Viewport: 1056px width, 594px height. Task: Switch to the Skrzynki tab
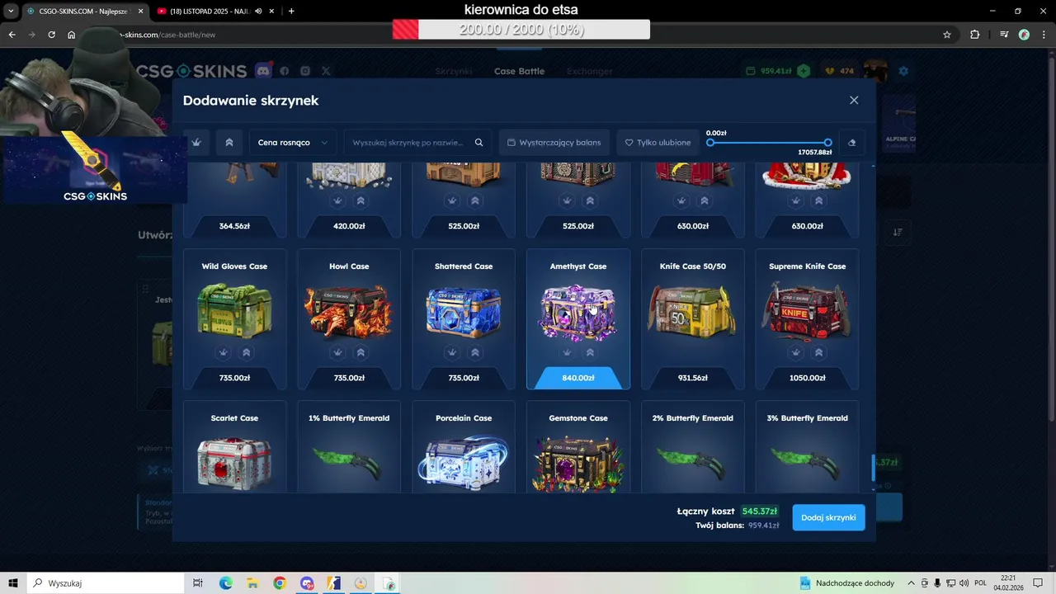[x=454, y=71]
